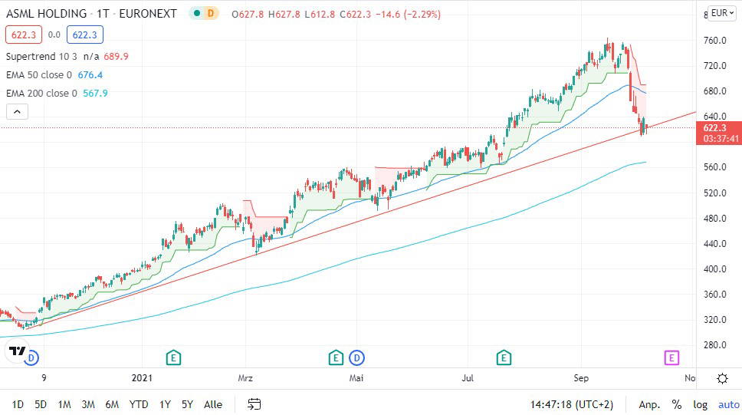Click the green market status dot
742x415 pixels.
click(197, 13)
